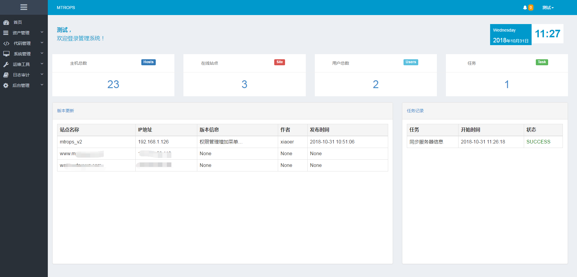Click the 2018-10-31 11:26:18 start time
Viewport: 577px width, 277px height.
[x=483, y=142]
